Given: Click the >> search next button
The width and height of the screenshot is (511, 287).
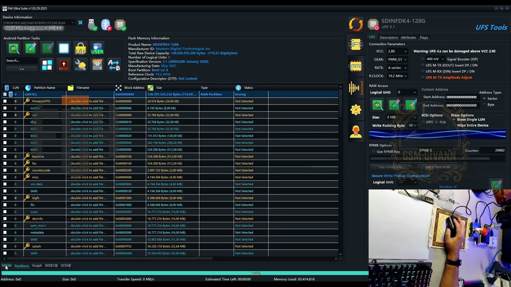Looking at the screenshot, I should [x=22, y=69].
